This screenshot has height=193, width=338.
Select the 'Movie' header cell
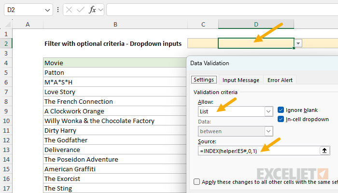point(115,63)
